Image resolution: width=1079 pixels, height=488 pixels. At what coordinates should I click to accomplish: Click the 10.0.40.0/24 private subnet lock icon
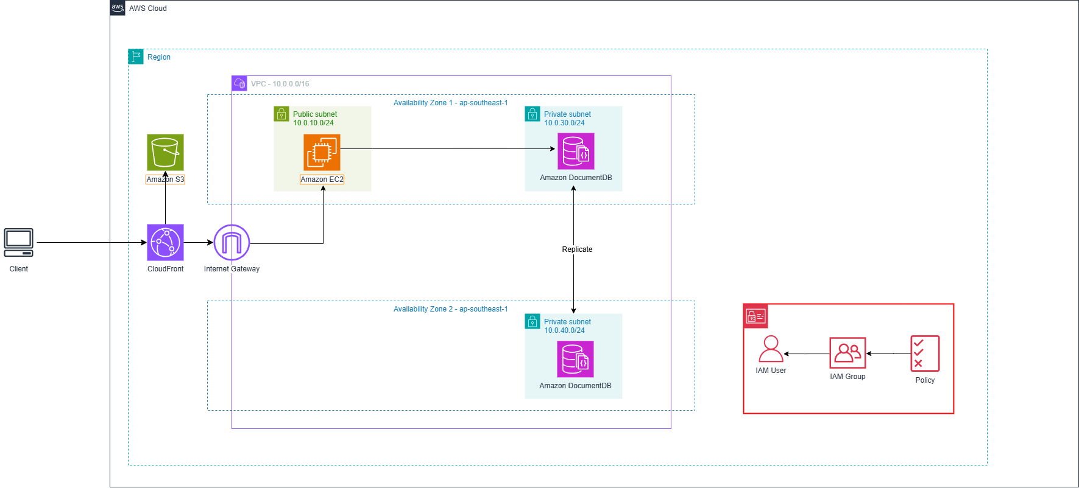[x=532, y=321]
